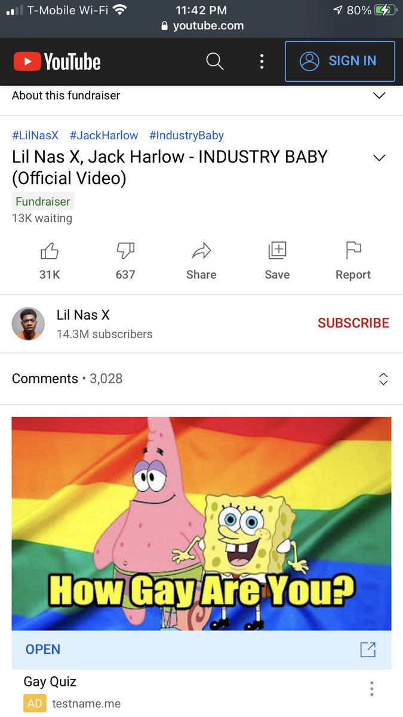Go to YouTube home via logo

click(x=57, y=61)
